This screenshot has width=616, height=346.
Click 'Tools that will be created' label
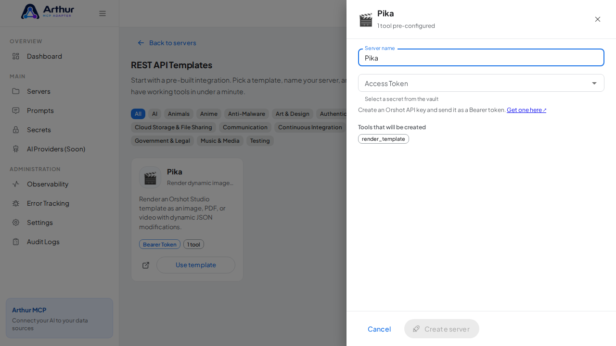pyautogui.click(x=392, y=127)
